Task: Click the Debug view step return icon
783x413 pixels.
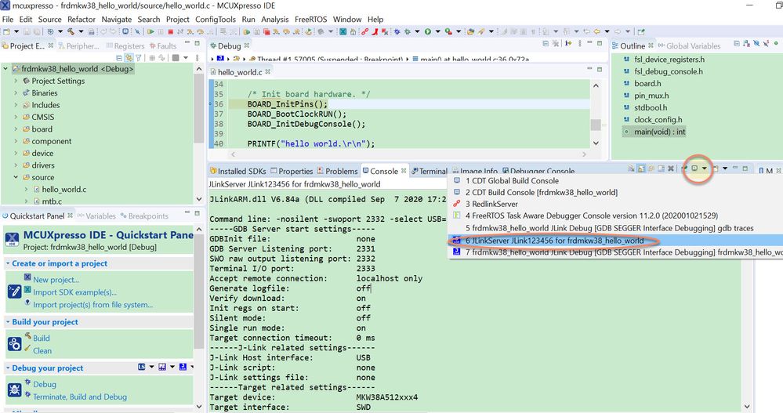Action: click(x=211, y=31)
